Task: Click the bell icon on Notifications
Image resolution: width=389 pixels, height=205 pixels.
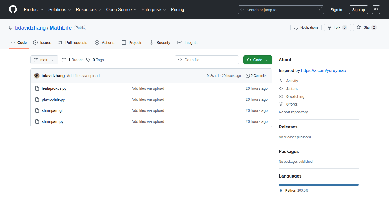Action: click(296, 27)
